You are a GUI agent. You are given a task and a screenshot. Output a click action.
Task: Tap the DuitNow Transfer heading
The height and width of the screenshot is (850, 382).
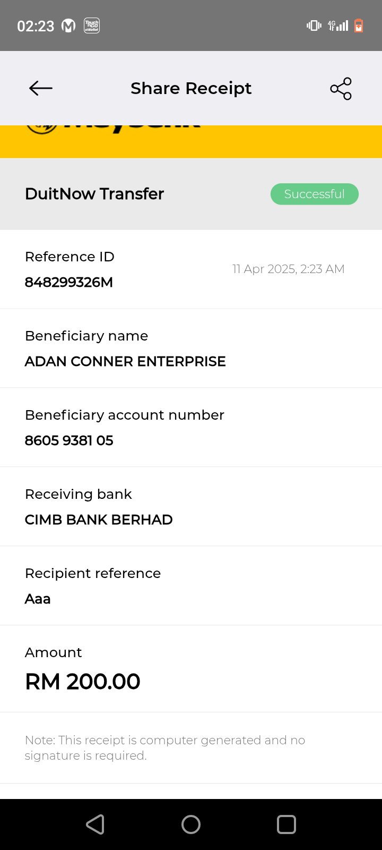94,194
